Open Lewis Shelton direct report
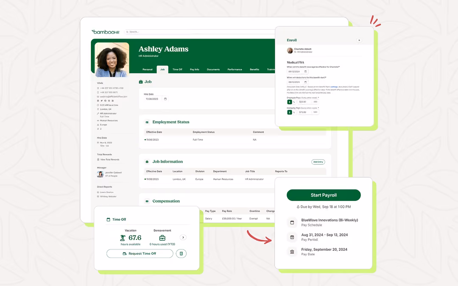This screenshot has width=458, height=286. 107,192
